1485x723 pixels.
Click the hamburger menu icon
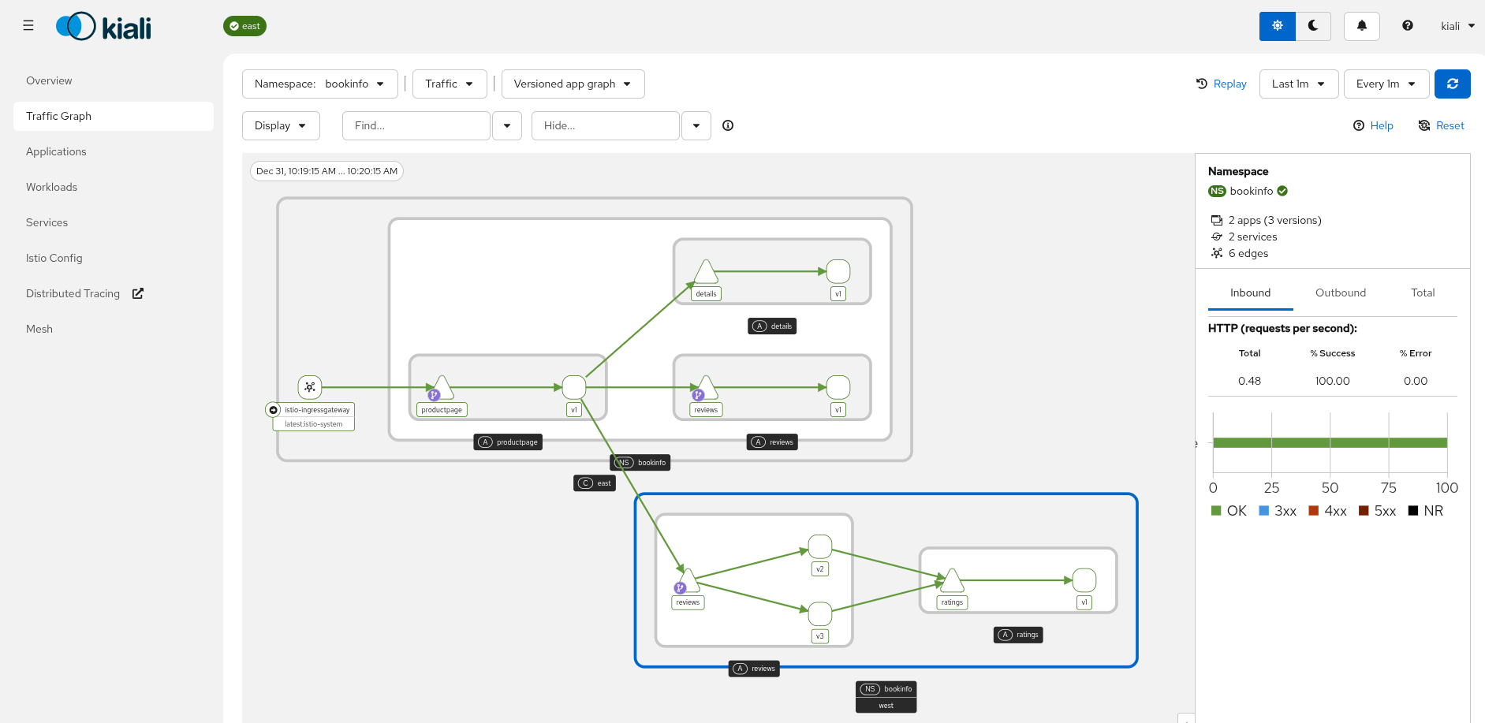click(x=28, y=25)
